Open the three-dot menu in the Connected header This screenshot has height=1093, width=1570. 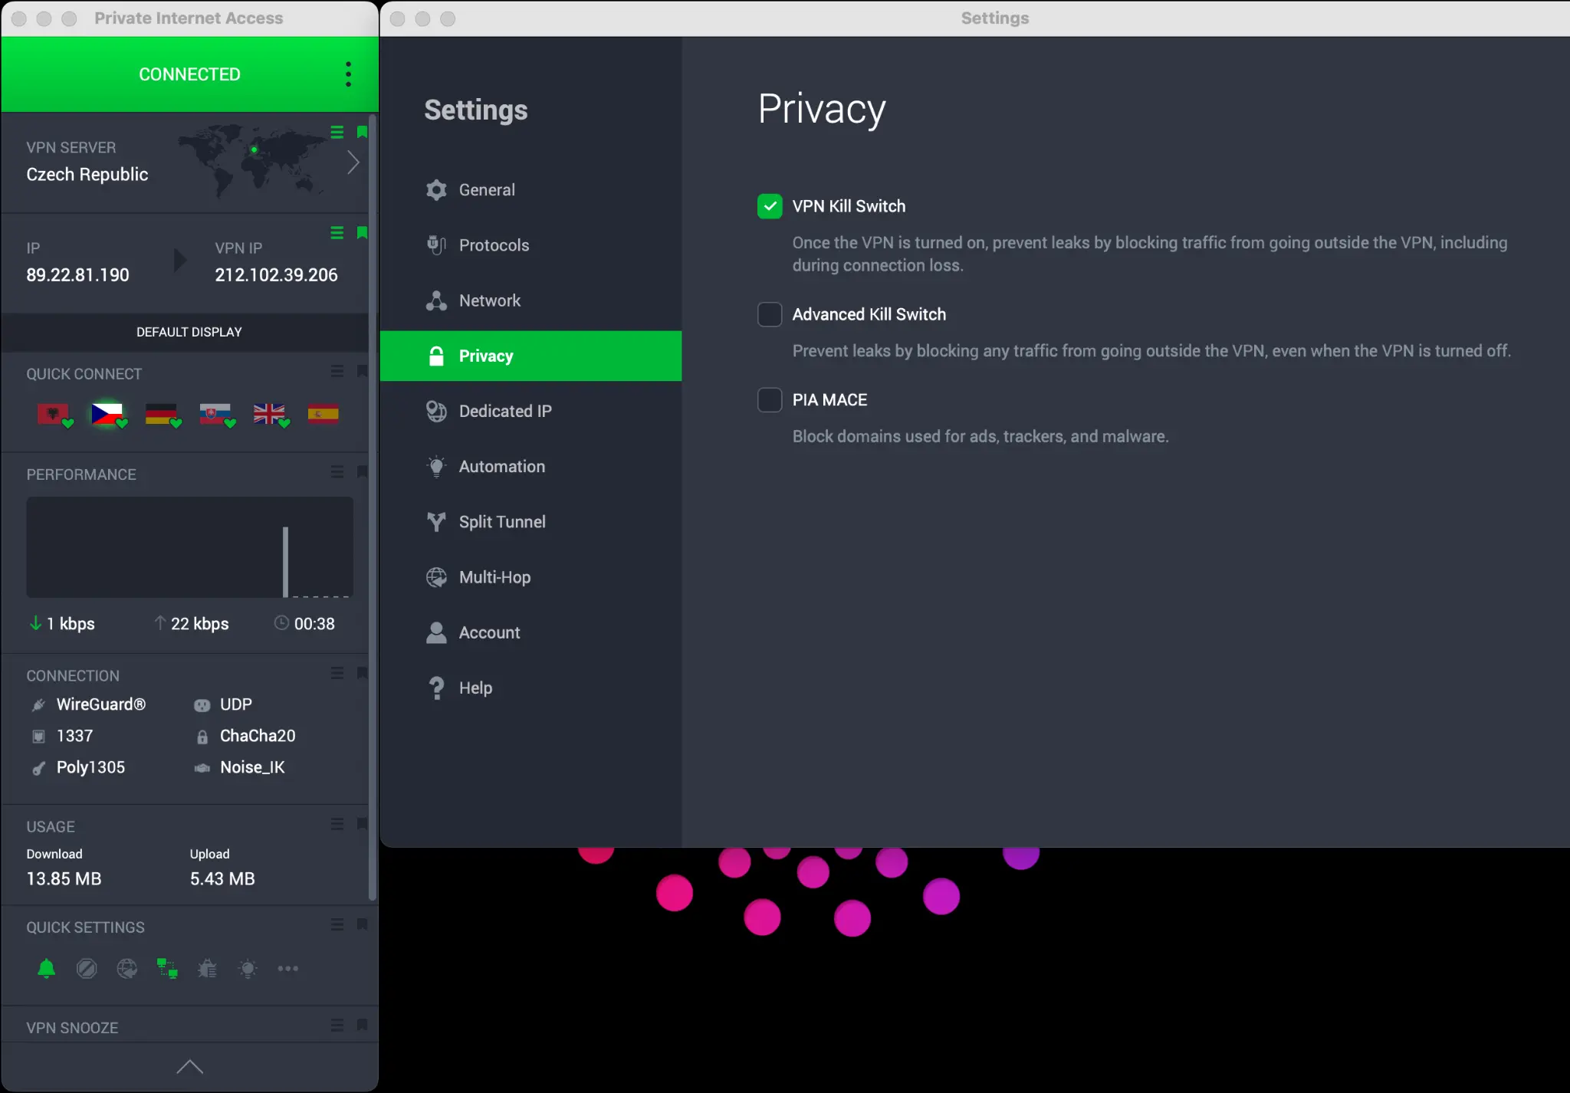tap(348, 74)
